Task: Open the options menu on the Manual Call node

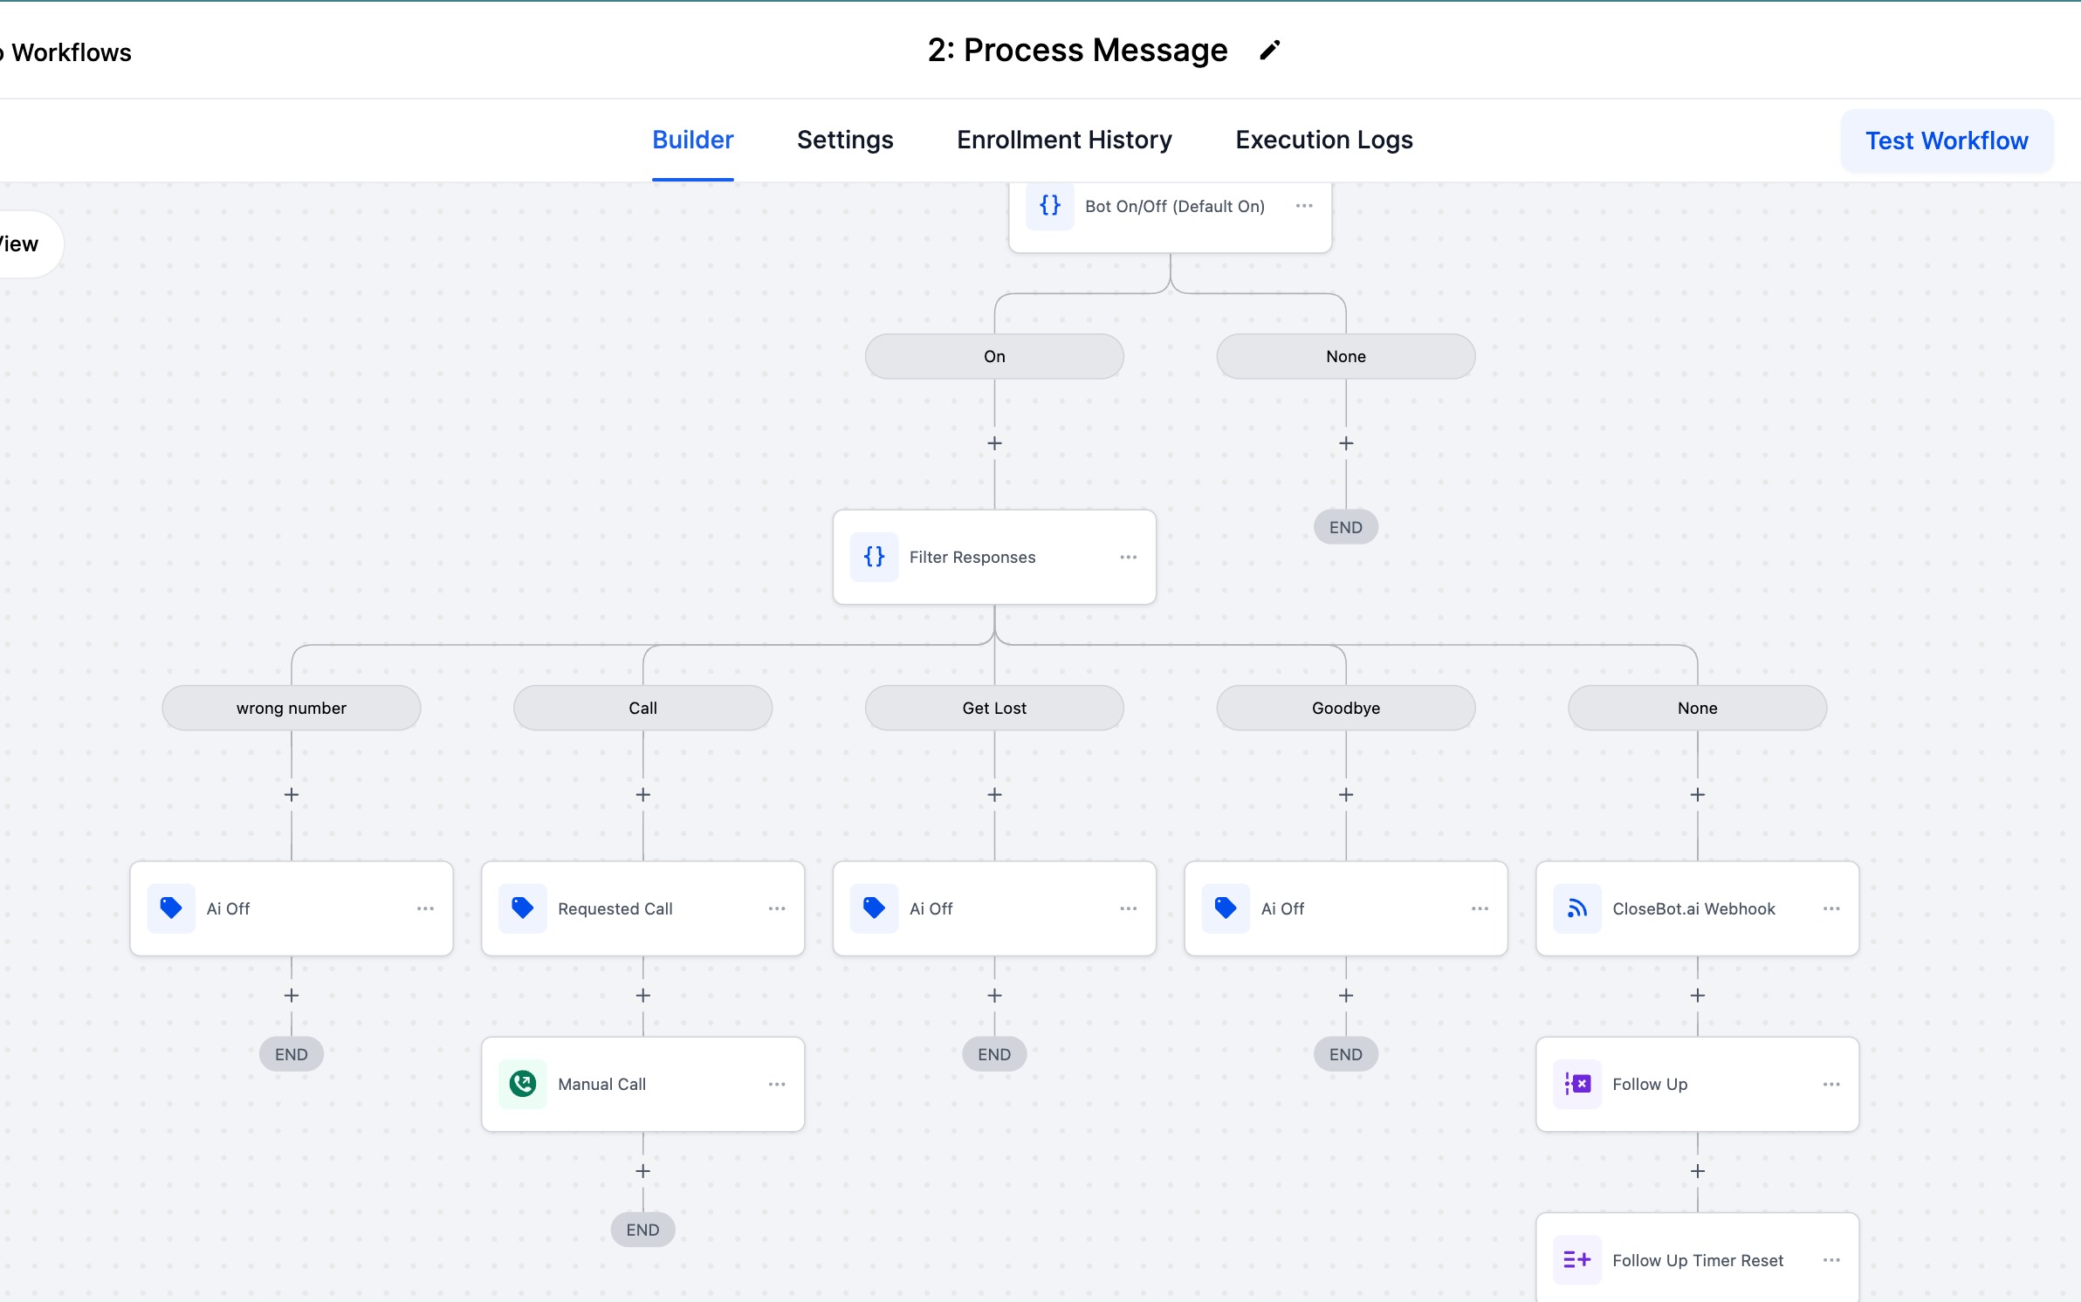Action: 777,1084
